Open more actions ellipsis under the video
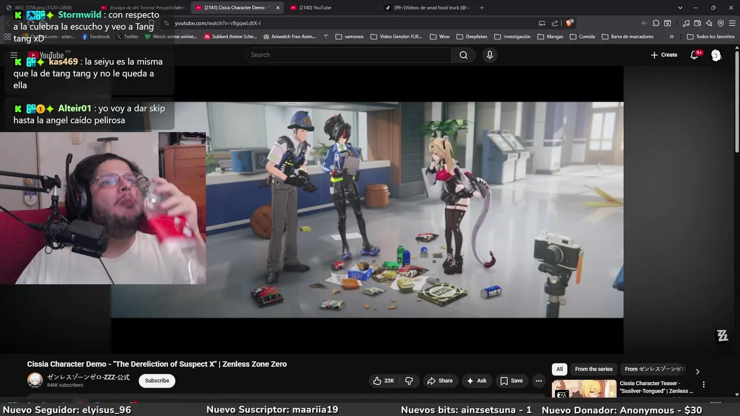This screenshot has height=416, width=740. click(x=539, y=381)
